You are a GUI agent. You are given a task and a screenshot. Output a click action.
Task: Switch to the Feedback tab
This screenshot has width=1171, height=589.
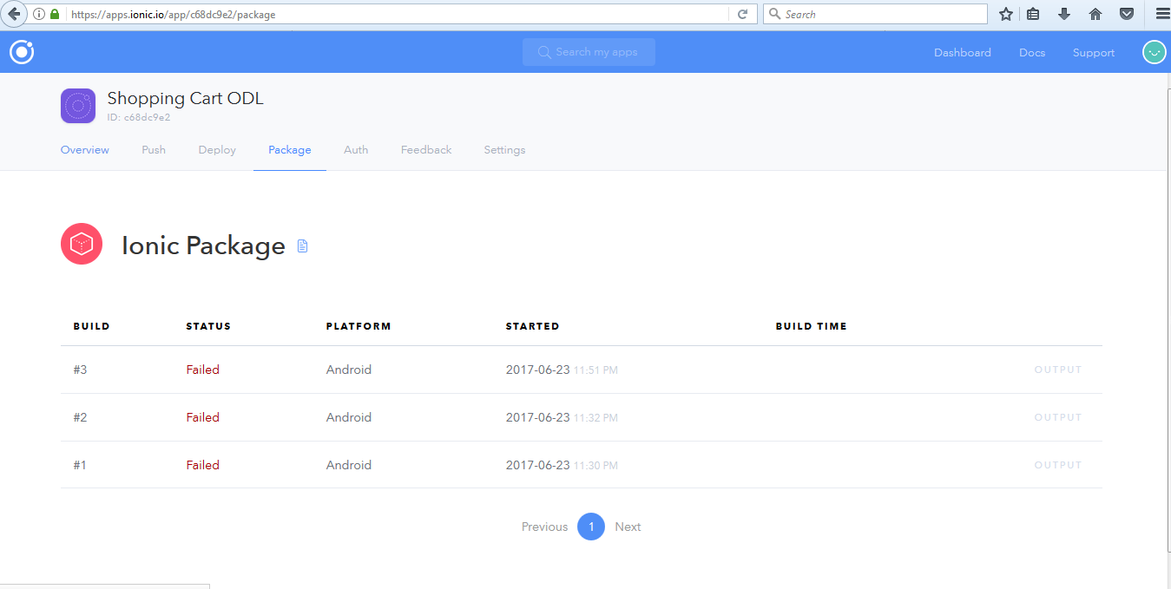426,150
